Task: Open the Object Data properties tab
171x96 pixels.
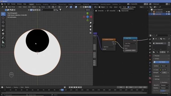Action: (150, 75)
